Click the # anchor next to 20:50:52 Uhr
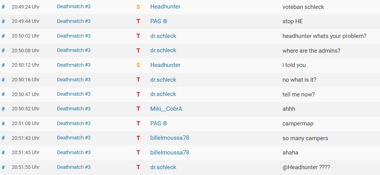This screenshot has height=175, width=380. click(x=3, y=109)
